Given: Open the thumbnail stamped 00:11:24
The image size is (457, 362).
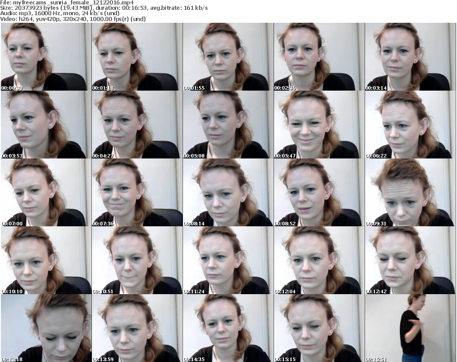Looking at the screenshot, I should point(228,261).
